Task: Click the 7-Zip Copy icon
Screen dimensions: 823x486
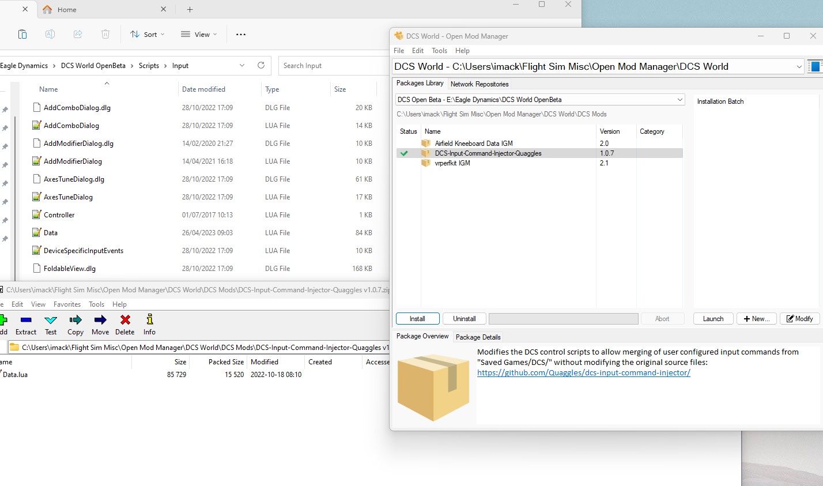Action: pyautogui.click(x=75, y=320)
